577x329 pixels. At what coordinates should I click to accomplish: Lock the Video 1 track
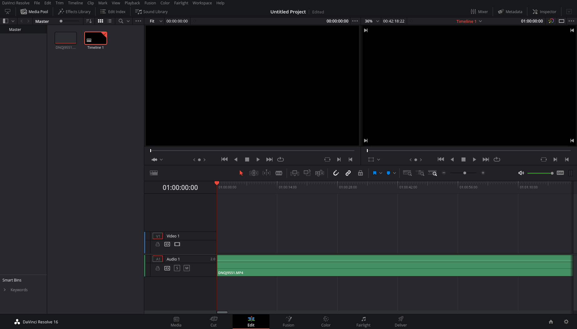[x=158, y=244]
